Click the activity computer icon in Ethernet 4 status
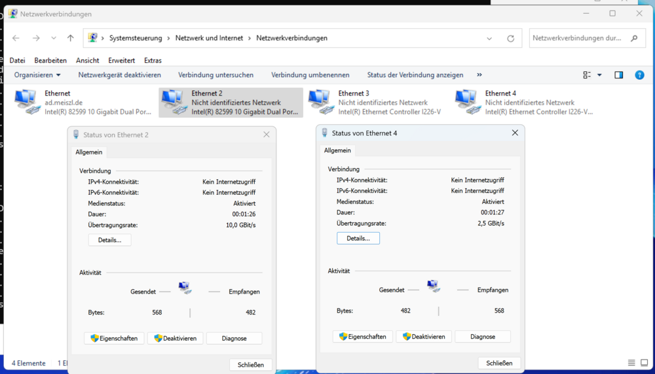Viewport: 655px width, 374px height. tap(434, 286)
